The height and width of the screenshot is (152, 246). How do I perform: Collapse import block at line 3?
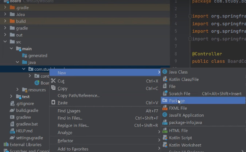190,16
